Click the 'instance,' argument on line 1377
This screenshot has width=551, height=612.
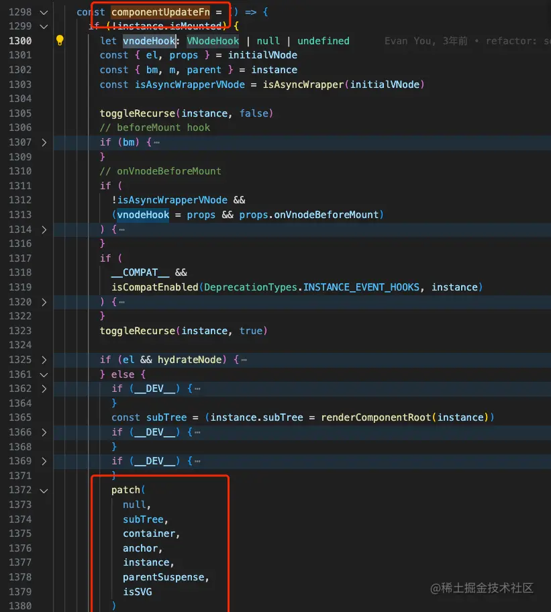pyautogui.click(x=148, y=562)
